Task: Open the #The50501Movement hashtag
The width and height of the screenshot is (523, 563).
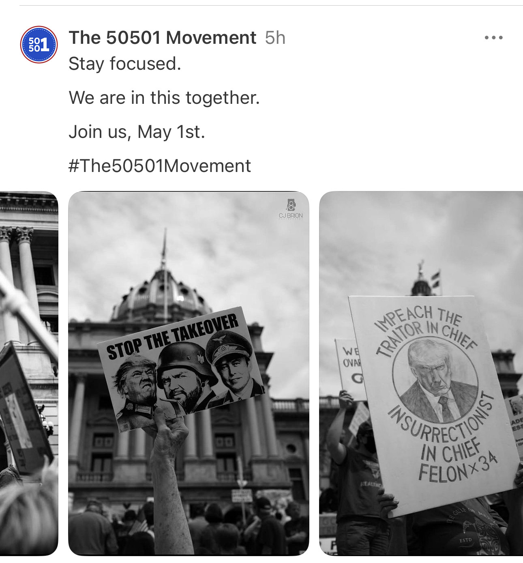Action: (160, 166)
